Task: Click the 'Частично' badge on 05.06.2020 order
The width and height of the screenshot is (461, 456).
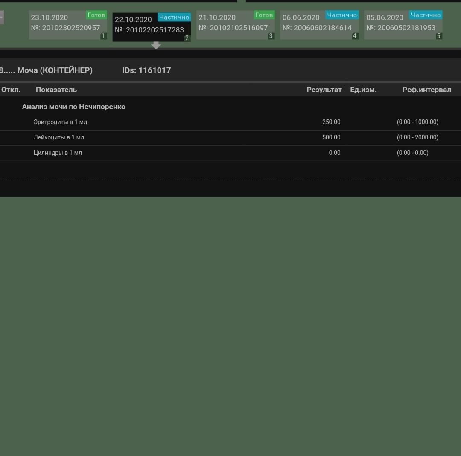Action: (425, 15)
